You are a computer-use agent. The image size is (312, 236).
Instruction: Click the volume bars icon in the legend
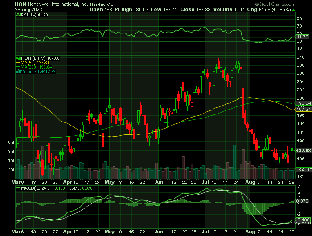click(18, 72)
